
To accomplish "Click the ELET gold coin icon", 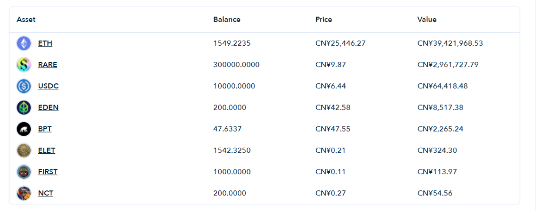I will point(24,151).
